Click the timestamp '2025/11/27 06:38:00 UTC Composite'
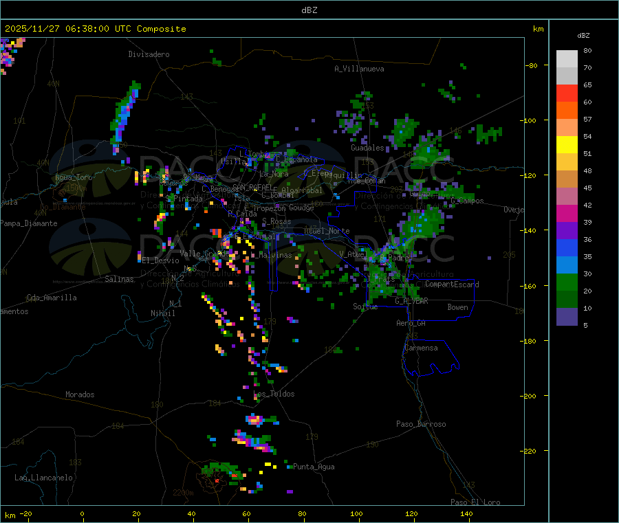 tap(96, 29)
